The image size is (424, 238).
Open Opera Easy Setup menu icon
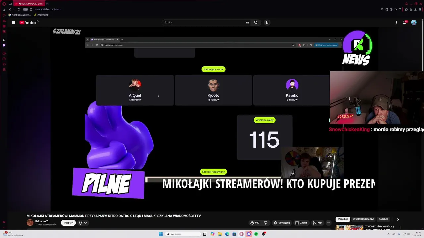pos(420,9)
